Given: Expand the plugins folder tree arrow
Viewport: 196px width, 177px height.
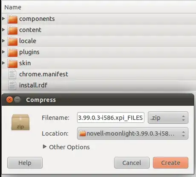Looking at the screenshot, I should coord(3,52).
